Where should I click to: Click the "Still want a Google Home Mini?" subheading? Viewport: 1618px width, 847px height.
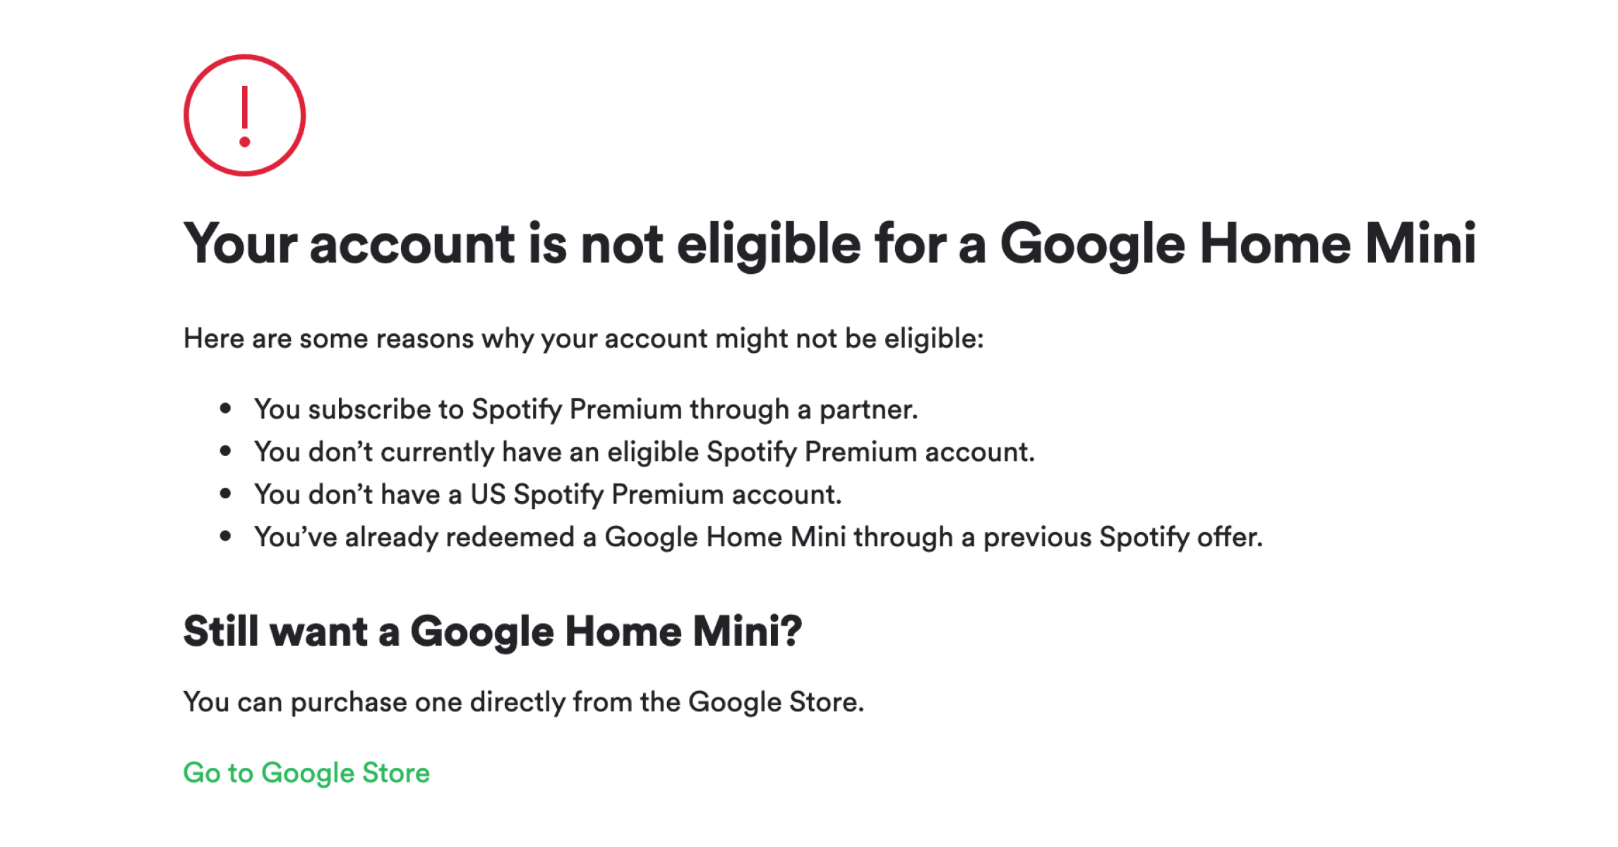(492, 630)
